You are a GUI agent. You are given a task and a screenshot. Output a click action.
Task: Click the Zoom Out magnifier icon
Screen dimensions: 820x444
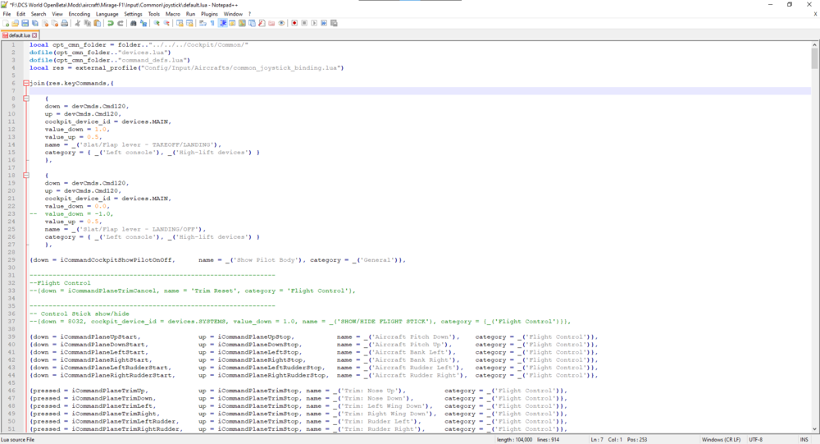[166, 23]
